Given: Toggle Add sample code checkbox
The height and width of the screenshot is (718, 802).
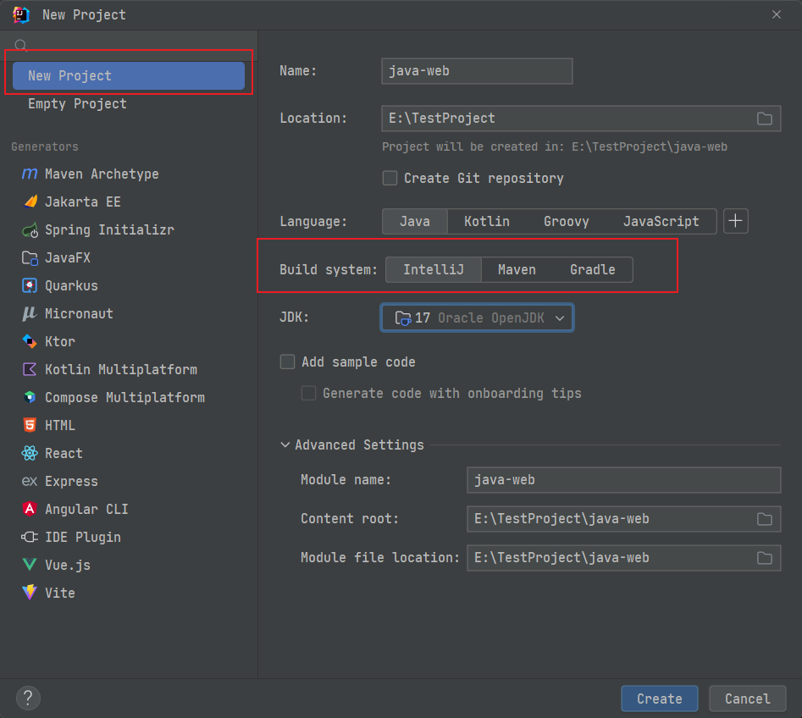Looking at the screenshot, I should (x=287, y=362).
